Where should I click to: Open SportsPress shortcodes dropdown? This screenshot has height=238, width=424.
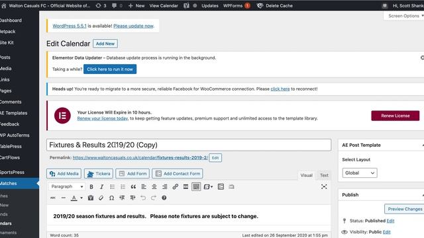coord(208,186)
